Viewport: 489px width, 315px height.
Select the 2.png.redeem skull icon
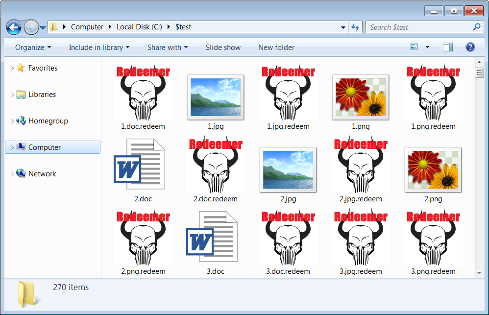tap(143, 237)
